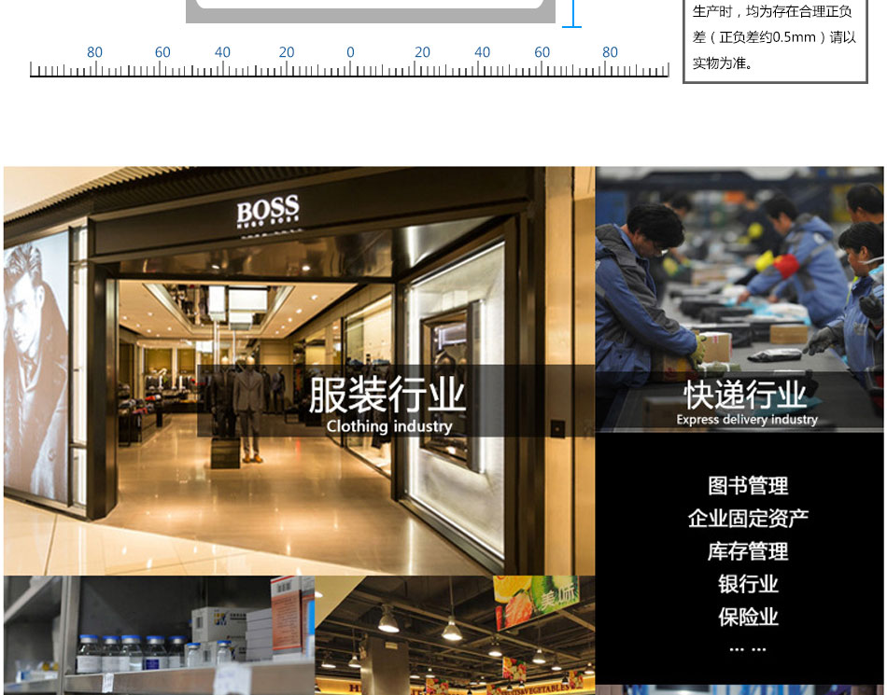This screenshot has width=887, height=695.
Task: Click the 0 mark on the ruler
Action: pyautogui.click(x=350, y=53)
